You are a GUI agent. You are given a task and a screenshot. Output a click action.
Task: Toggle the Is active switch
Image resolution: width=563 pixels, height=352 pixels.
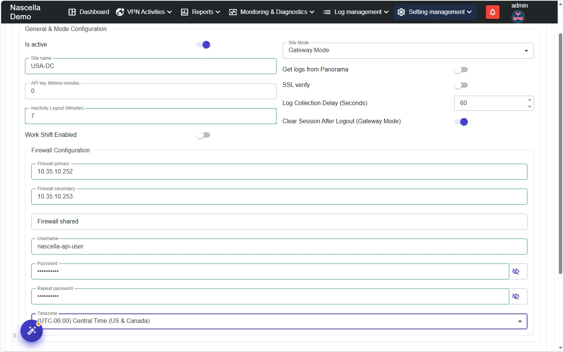pyautogui.click(x=203, y=45)
